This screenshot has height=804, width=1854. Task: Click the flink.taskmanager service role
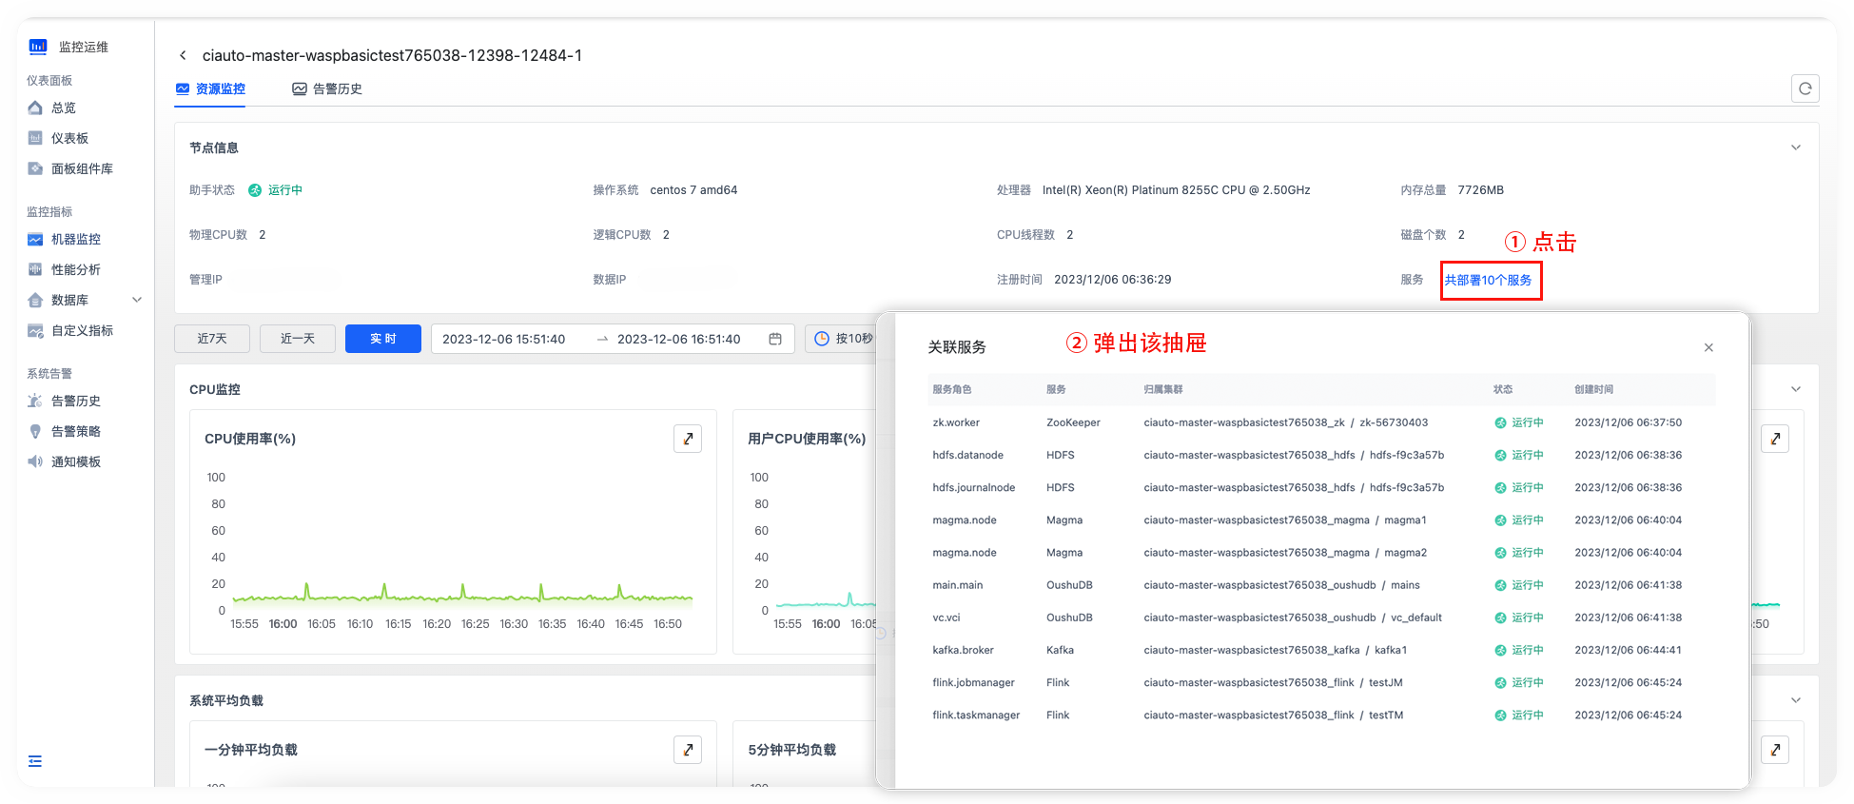977,716
